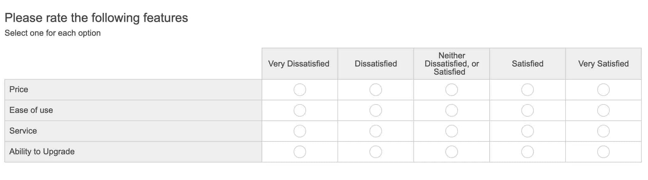Choose Satisfied for Ability to Upgrade
The height and width of the screenshot is (180, 648).
point(527,152)
